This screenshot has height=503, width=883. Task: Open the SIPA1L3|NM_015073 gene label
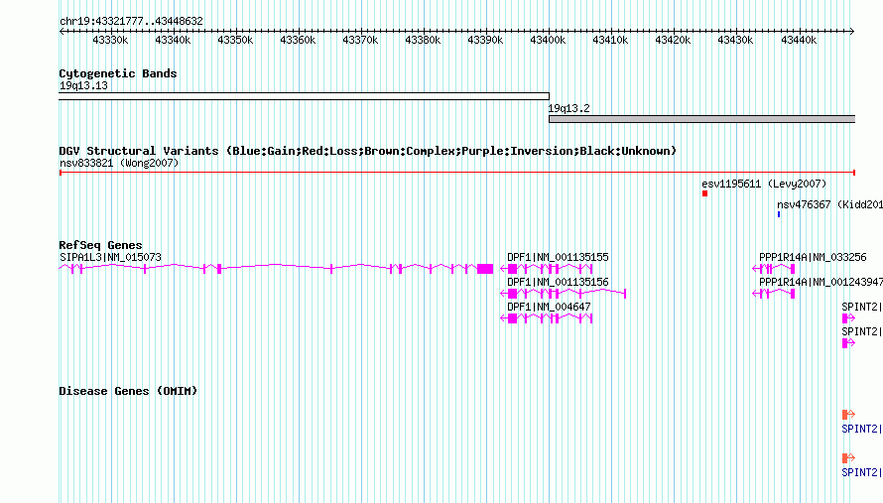(x=110, y=257)
